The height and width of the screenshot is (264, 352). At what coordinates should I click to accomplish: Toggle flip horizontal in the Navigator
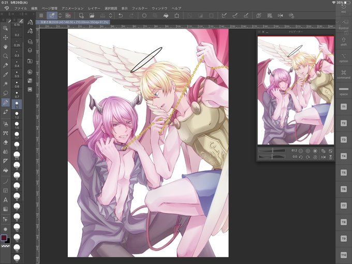click(x=323, y=157)
